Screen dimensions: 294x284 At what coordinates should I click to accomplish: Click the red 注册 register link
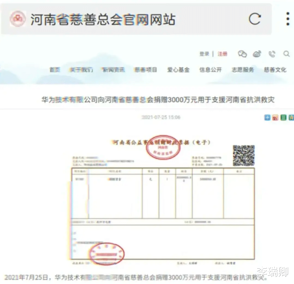pos(222,54)
